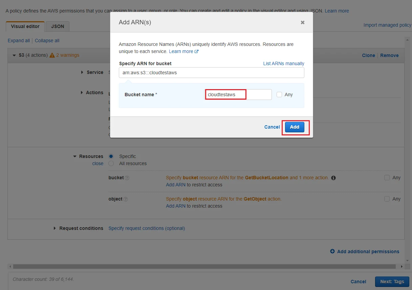Viewport: 412px width, 290px height.
Task: Click the close link under Resources
Action: click(x=98, y=163)
